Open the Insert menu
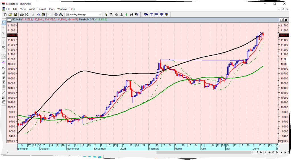291x160 pixels. point(32,9)
